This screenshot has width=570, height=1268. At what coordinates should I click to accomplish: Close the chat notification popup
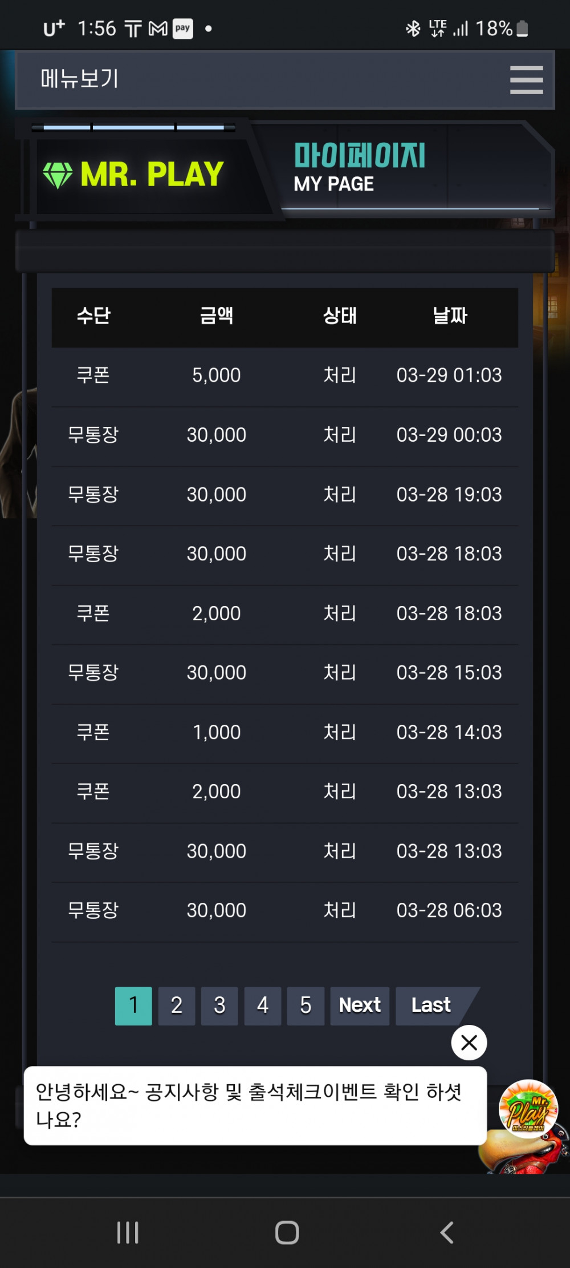(469, 1043)
